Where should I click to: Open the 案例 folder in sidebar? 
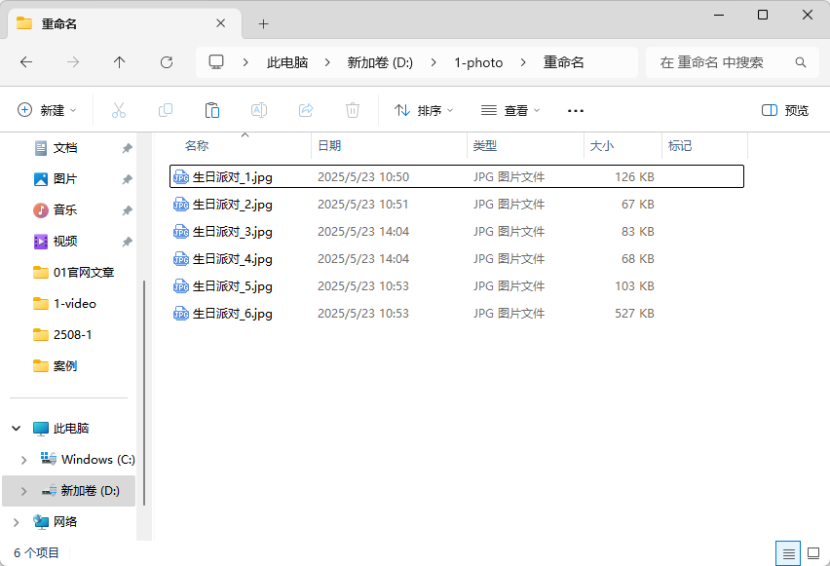56,366
